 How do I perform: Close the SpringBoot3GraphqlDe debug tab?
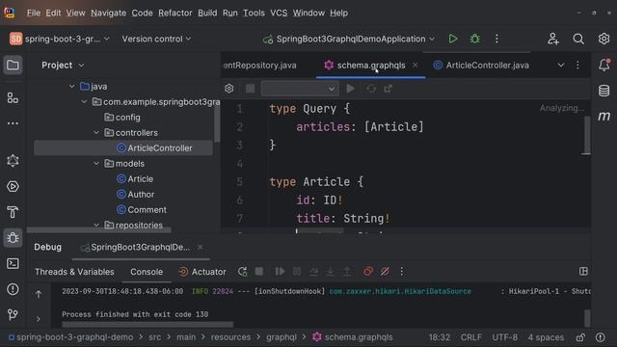(x=200, y=247)
